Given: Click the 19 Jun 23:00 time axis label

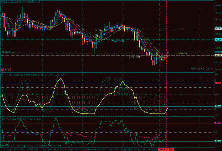Looking at the screenshot, I should click(x=126, y=150).
